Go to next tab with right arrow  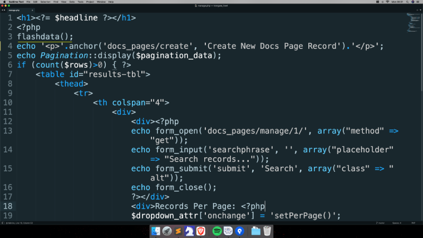[x=4, y=10]
